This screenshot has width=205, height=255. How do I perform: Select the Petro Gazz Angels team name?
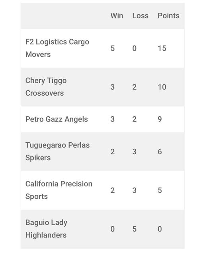coord(57,120)
